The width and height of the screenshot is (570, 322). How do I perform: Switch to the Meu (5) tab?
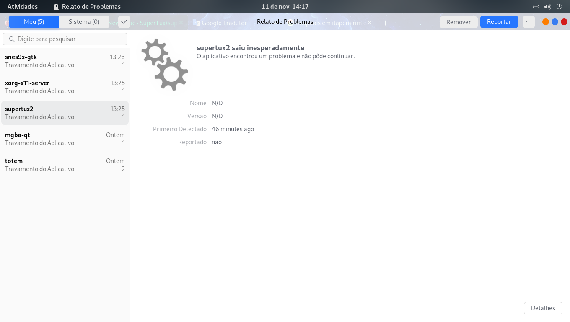coord(34,22)
